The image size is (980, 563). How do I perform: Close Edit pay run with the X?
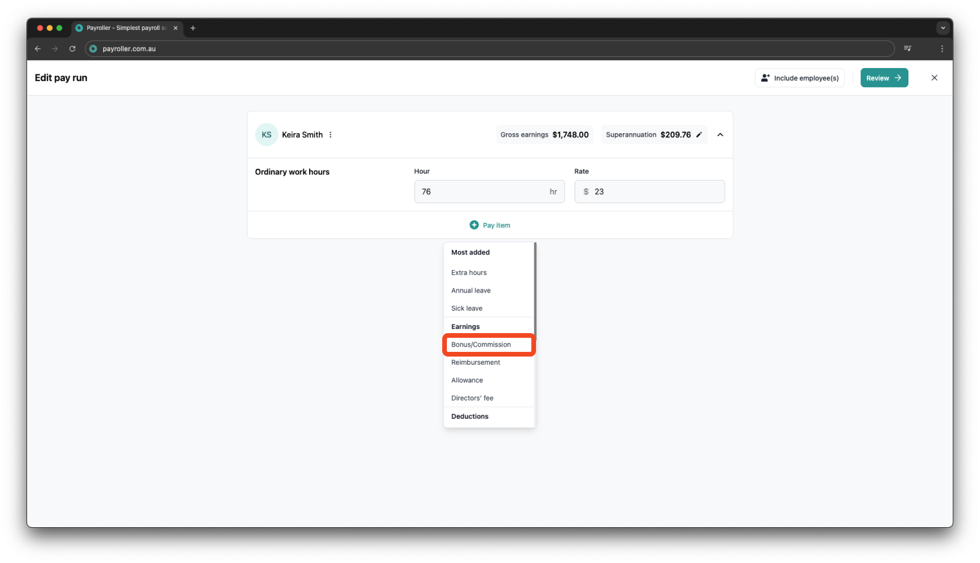[934, 77]
